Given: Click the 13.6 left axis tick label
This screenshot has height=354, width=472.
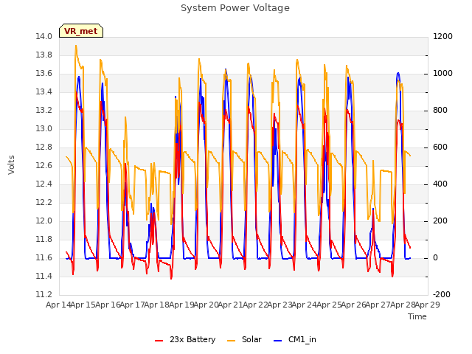Looking at the screenshot, I should 44,74.
